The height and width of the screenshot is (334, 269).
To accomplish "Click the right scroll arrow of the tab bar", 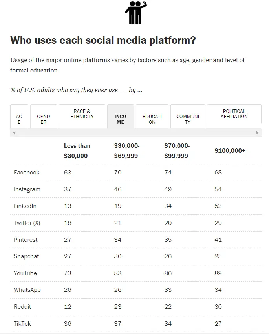I will pyautogui.click(x=258, y=133).
